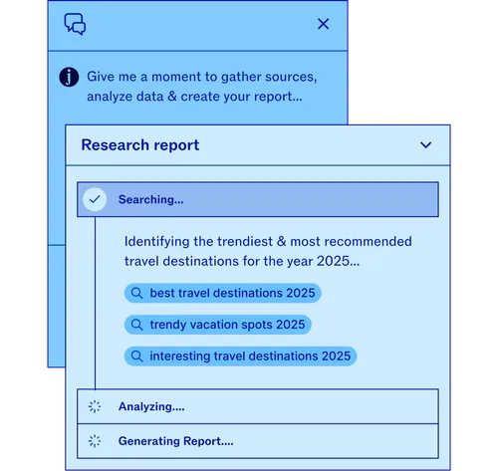Select the Generating Report.... step row

point(258,441)
